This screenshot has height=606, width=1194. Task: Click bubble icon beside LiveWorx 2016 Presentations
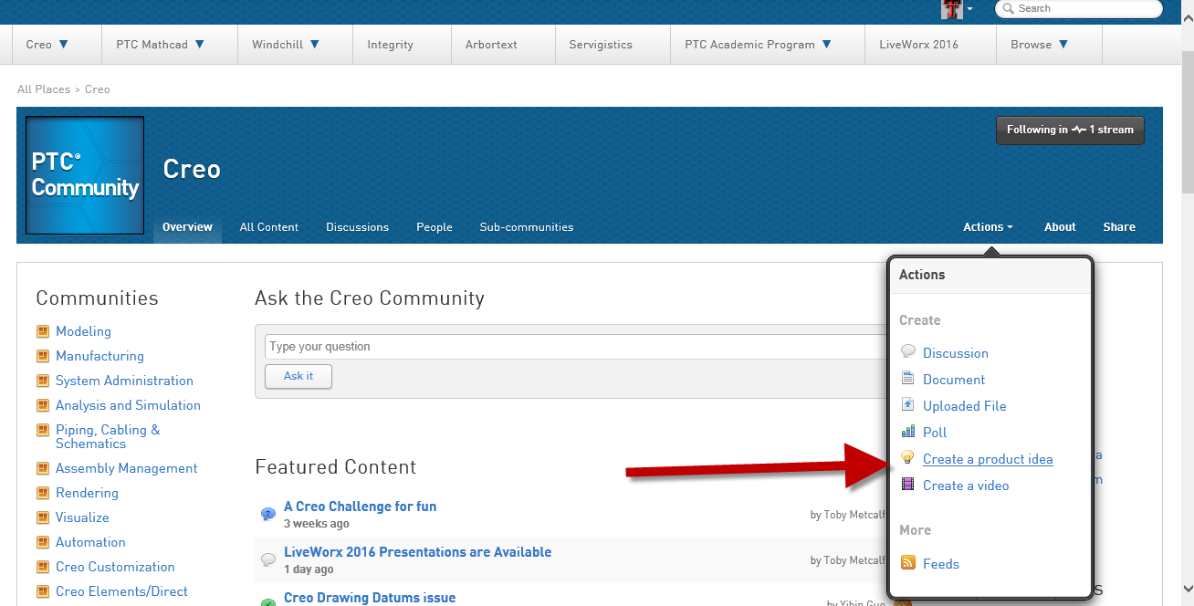(268, 559)
